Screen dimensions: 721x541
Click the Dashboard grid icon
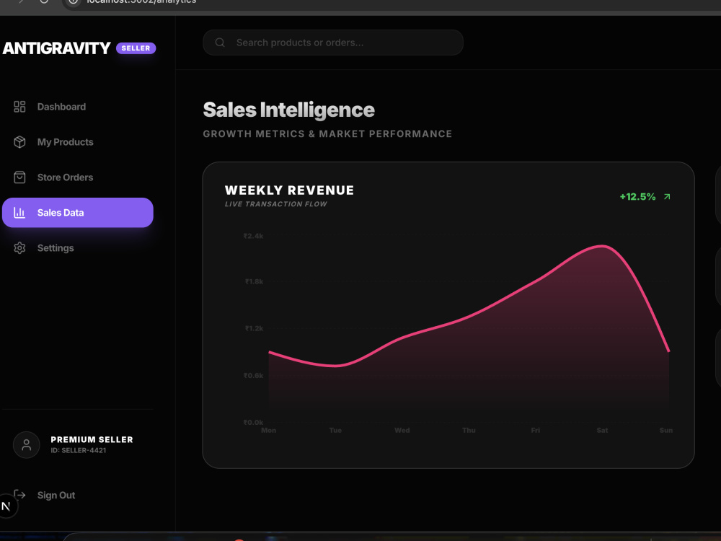[19, 107]
